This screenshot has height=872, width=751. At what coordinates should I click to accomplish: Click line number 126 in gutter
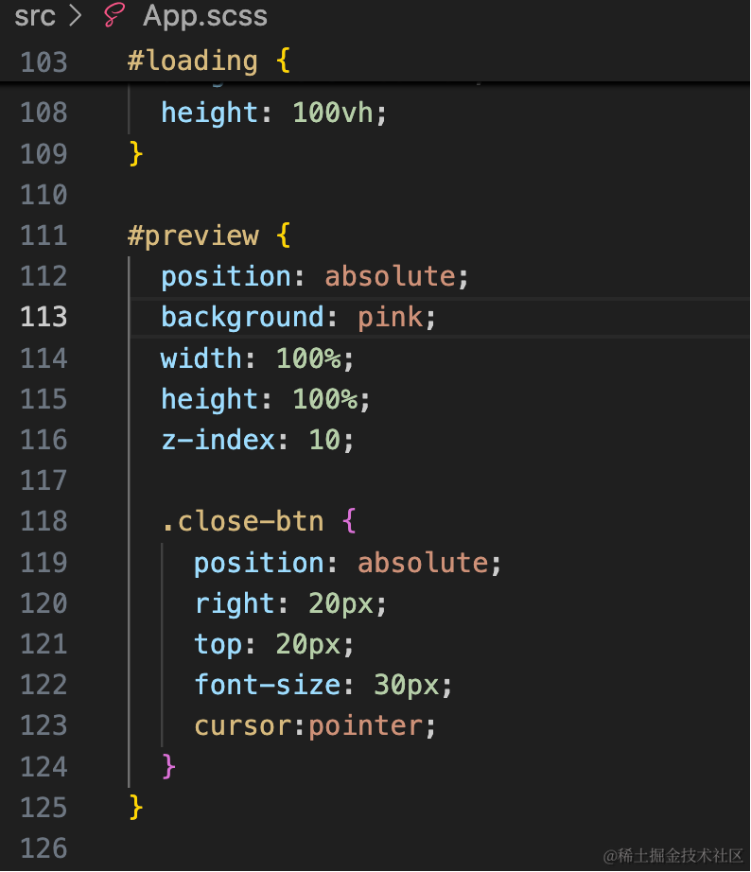click(44, 848)
